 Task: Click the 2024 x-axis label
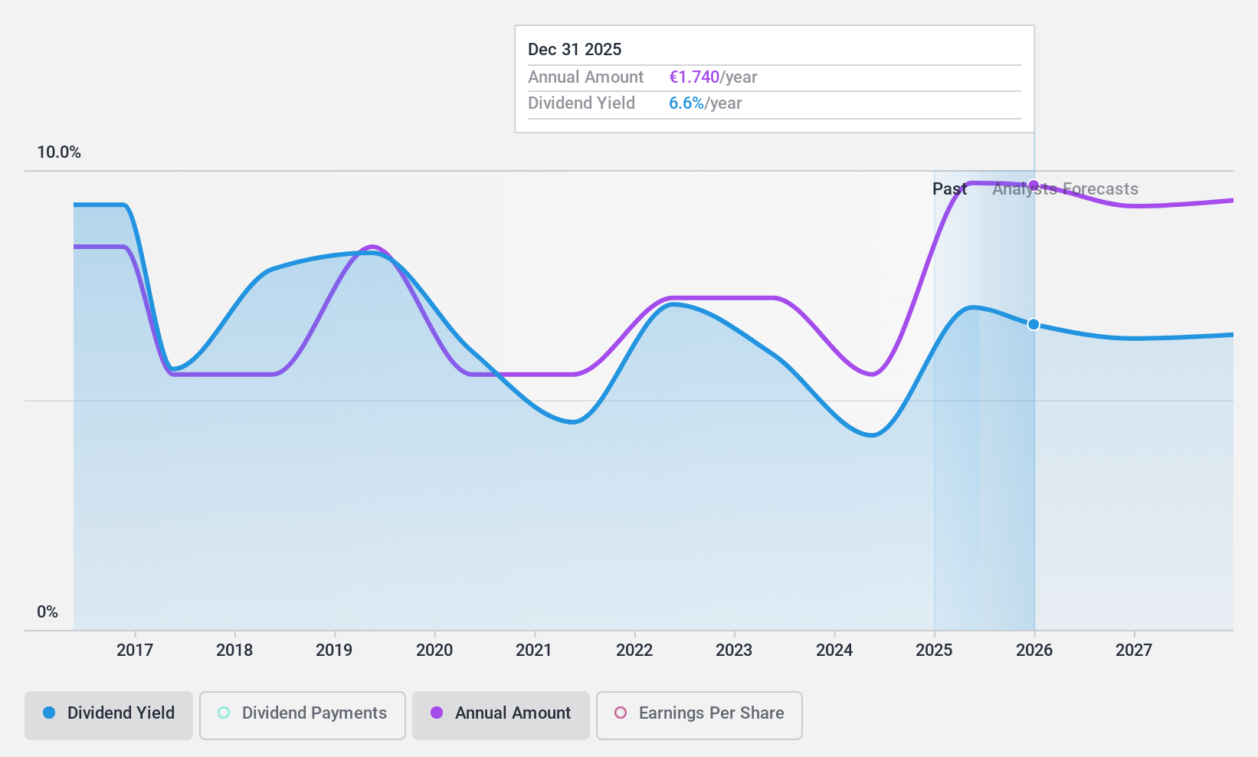(834, 650)
